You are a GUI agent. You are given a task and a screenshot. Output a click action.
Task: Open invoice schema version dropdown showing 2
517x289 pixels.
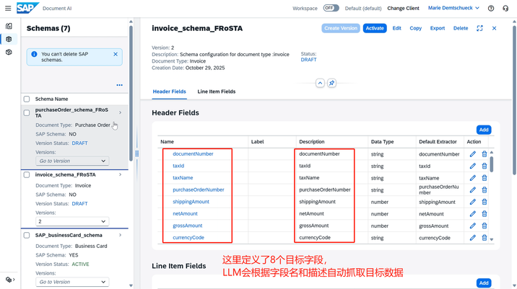click(72, 221)
